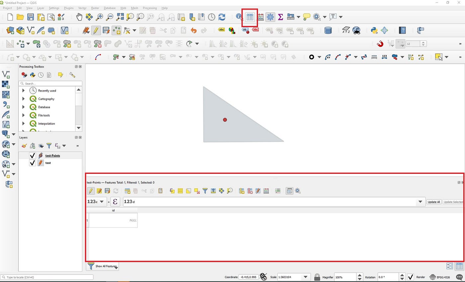Filter legend funnel in Layers panel
465x282 pixels.
[49, 146]
